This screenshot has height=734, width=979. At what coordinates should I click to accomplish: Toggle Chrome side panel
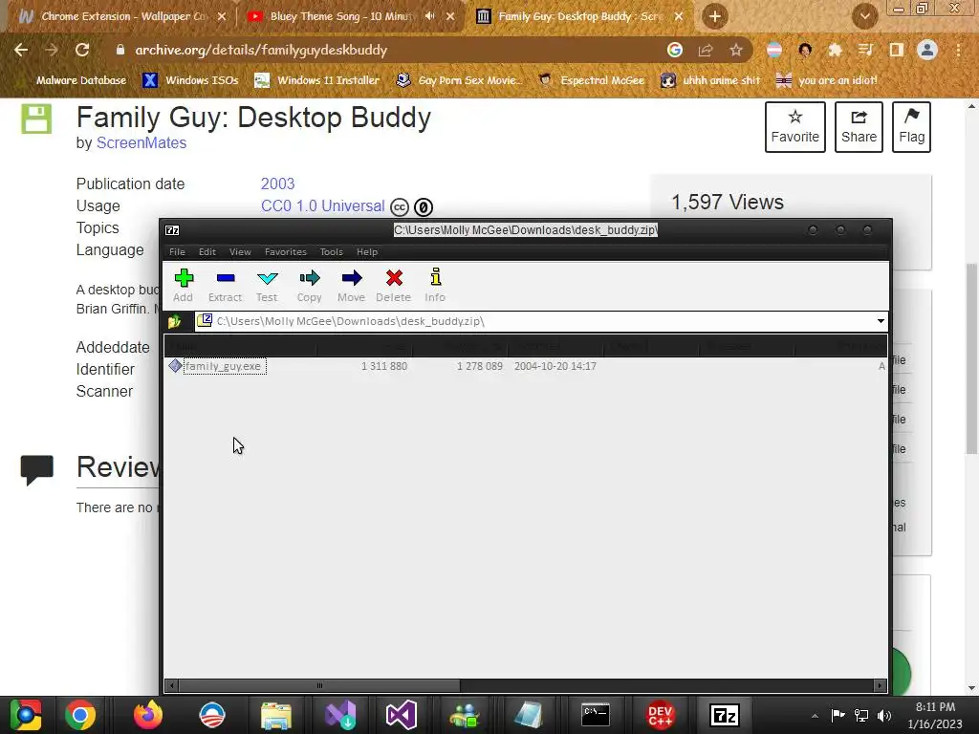coord(896,50)
